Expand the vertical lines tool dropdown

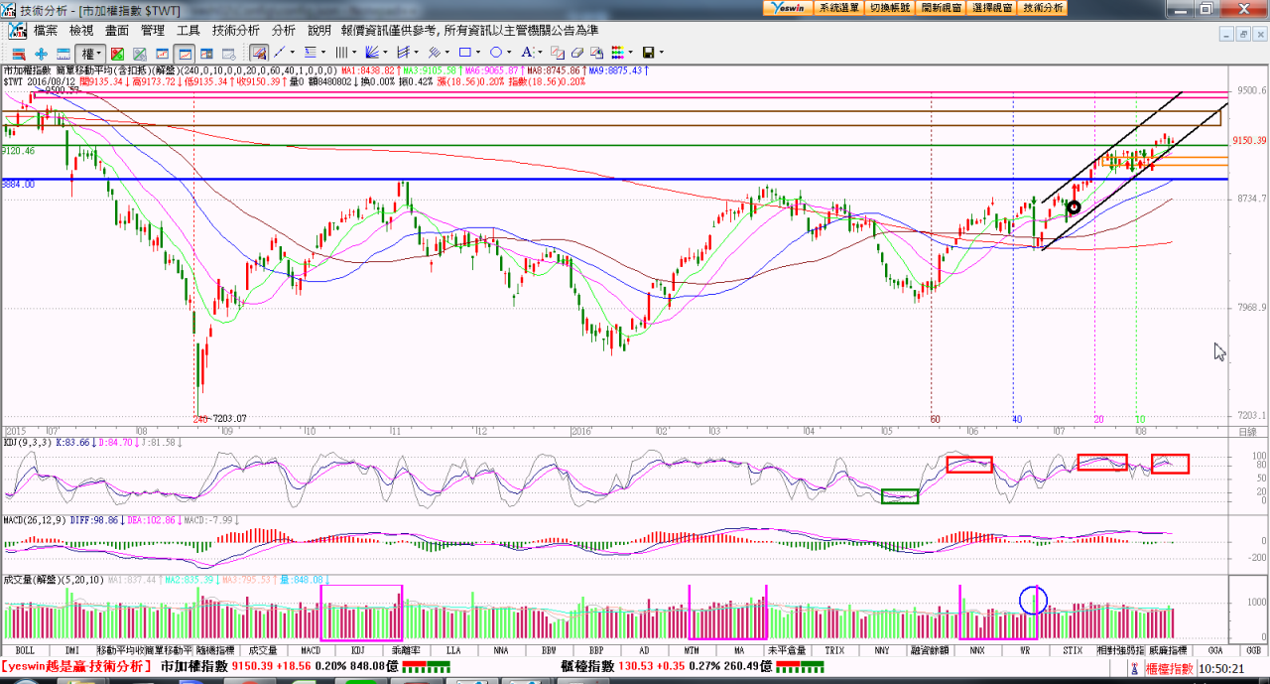[x=354, y=53]
